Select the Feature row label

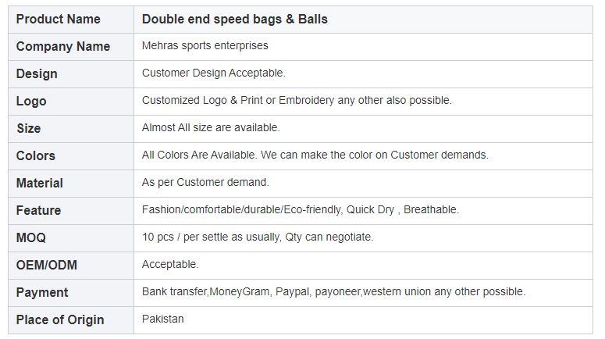pos(38,210)
